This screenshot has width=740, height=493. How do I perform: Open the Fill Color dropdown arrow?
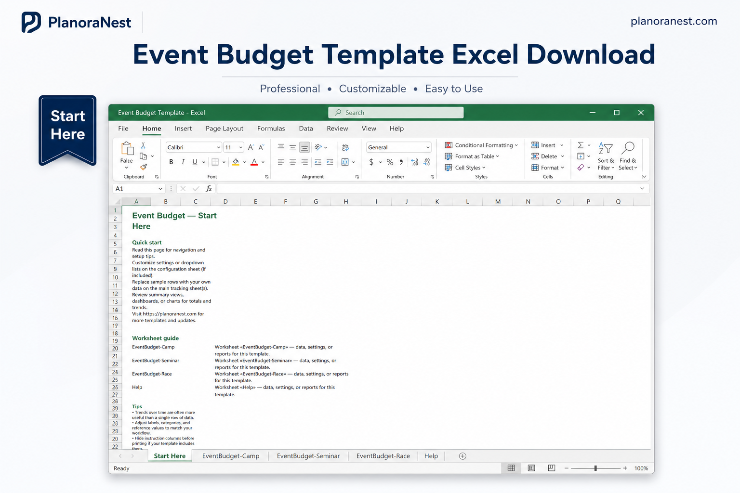(245, 162)
